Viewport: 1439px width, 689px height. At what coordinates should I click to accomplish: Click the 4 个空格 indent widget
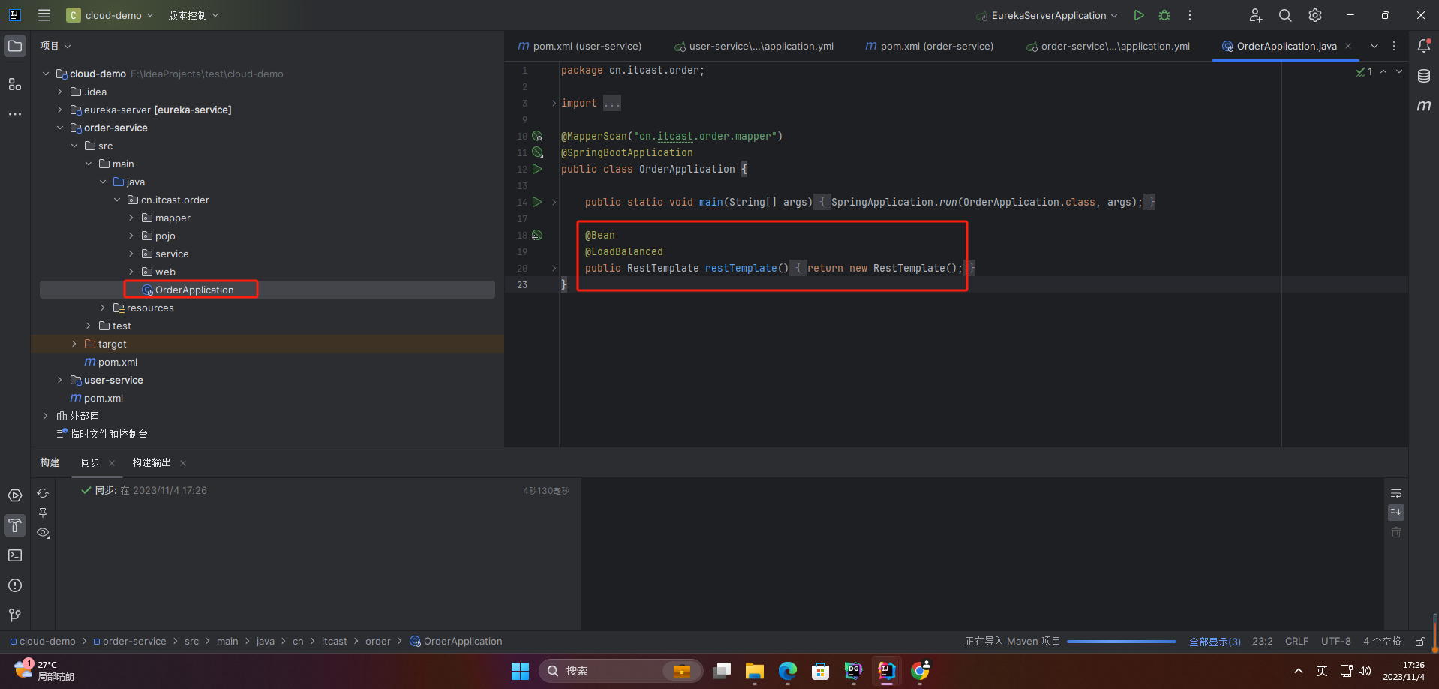[x=1382, y=642]
